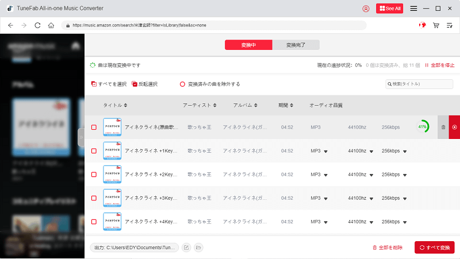The image size is (460, 259).
Task: Click the user account profile icon
Action: coord(366,9)
